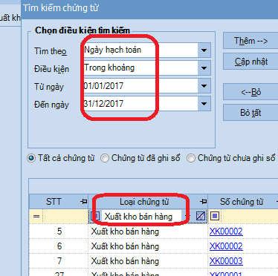This screenshot has height=276, width=278.
Task: Click the '=' filter operator in STT filter row
Action: tap(36, 217)
